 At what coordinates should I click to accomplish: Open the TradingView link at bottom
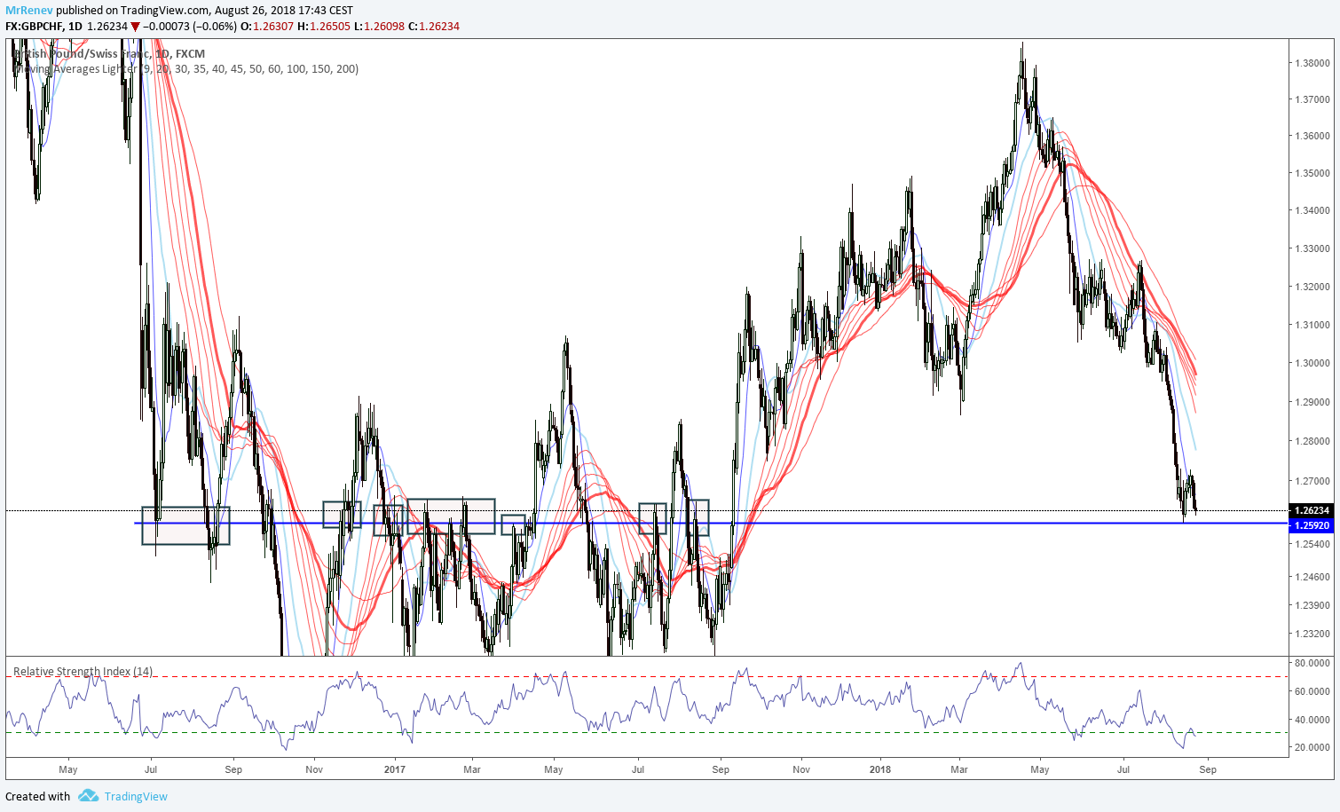(x=136, y=796)
